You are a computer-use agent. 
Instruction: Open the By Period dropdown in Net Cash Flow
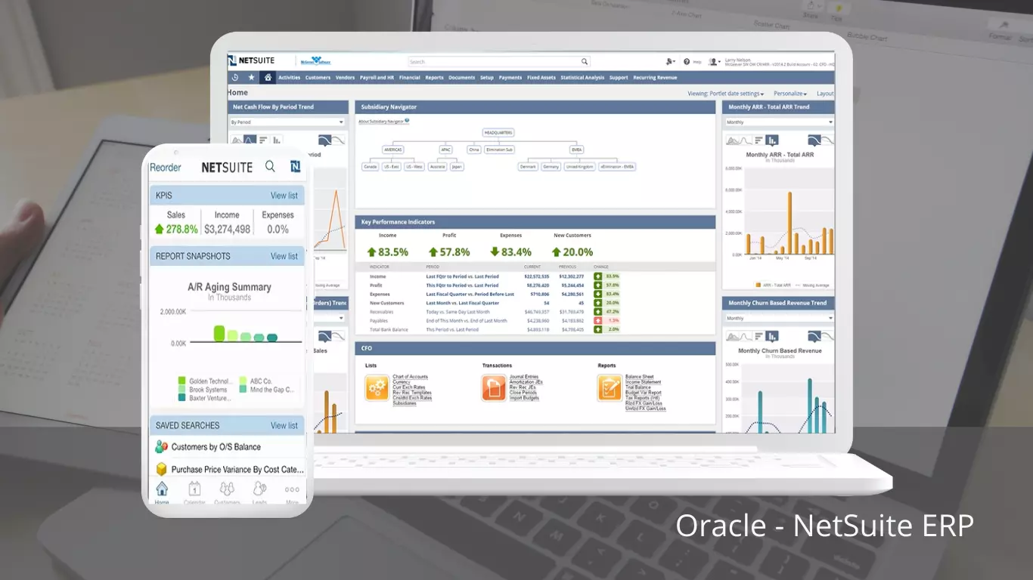point(287,122)
